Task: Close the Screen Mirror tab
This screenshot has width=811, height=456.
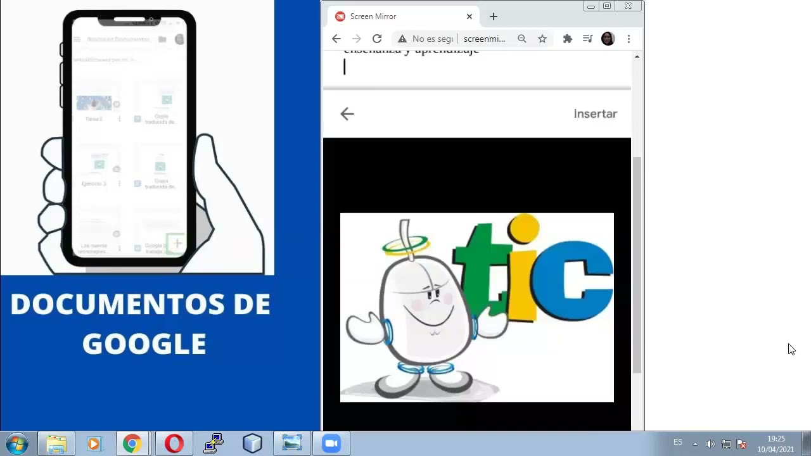Action: tap(469, 16)
